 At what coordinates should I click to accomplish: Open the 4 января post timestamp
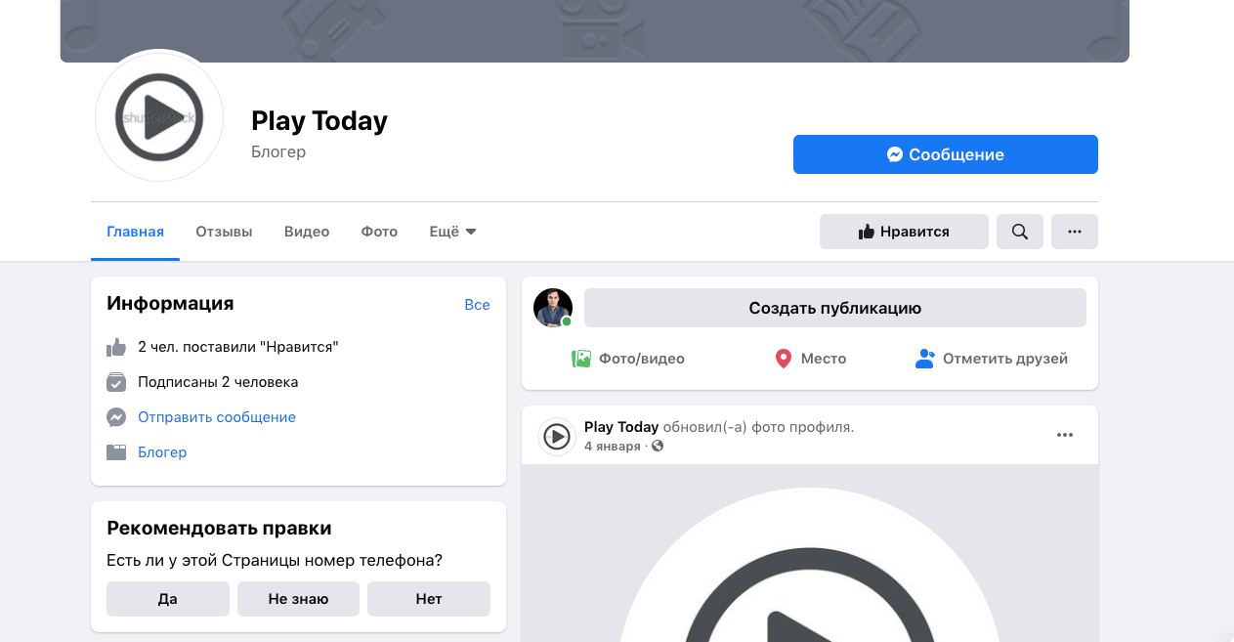[613, 447]
